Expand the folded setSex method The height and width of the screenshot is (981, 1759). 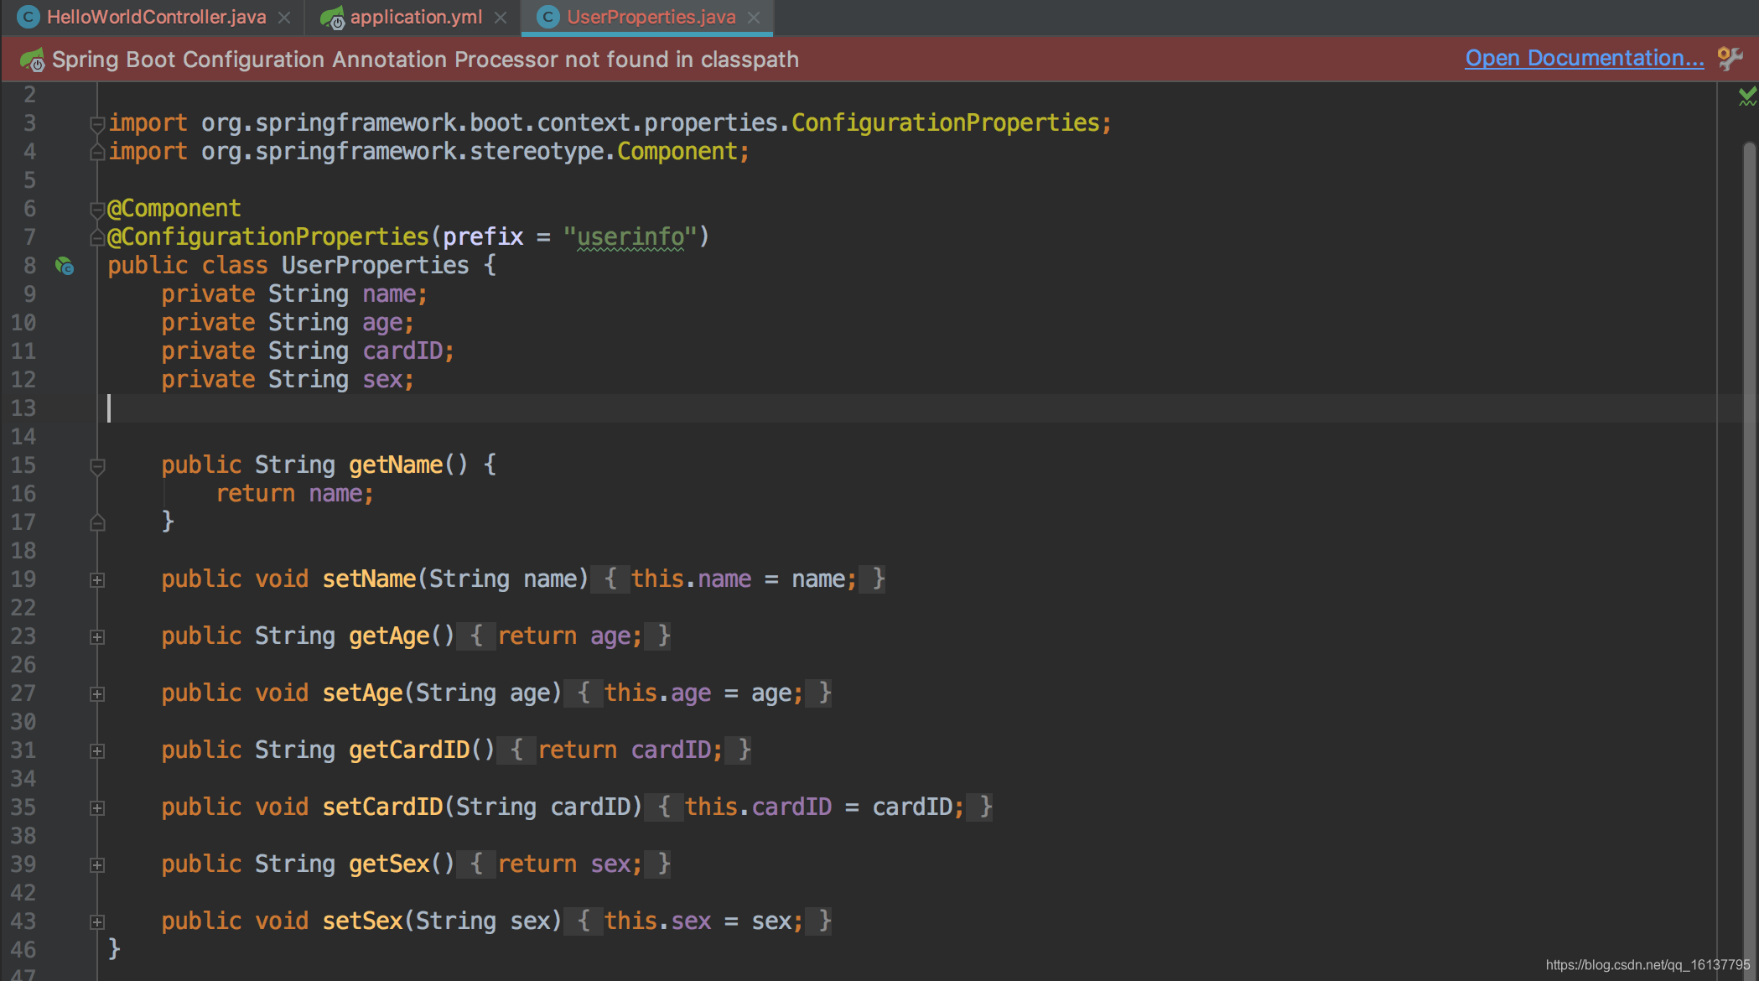point(97,922)
